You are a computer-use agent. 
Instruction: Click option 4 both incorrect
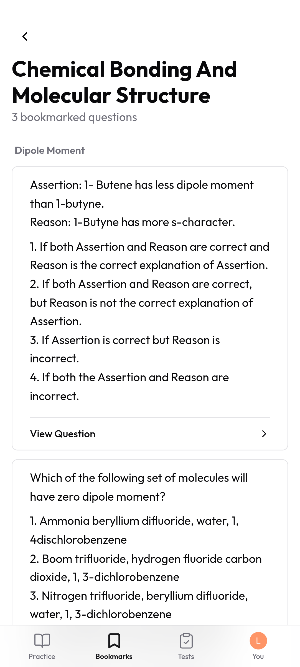point(129,387)
